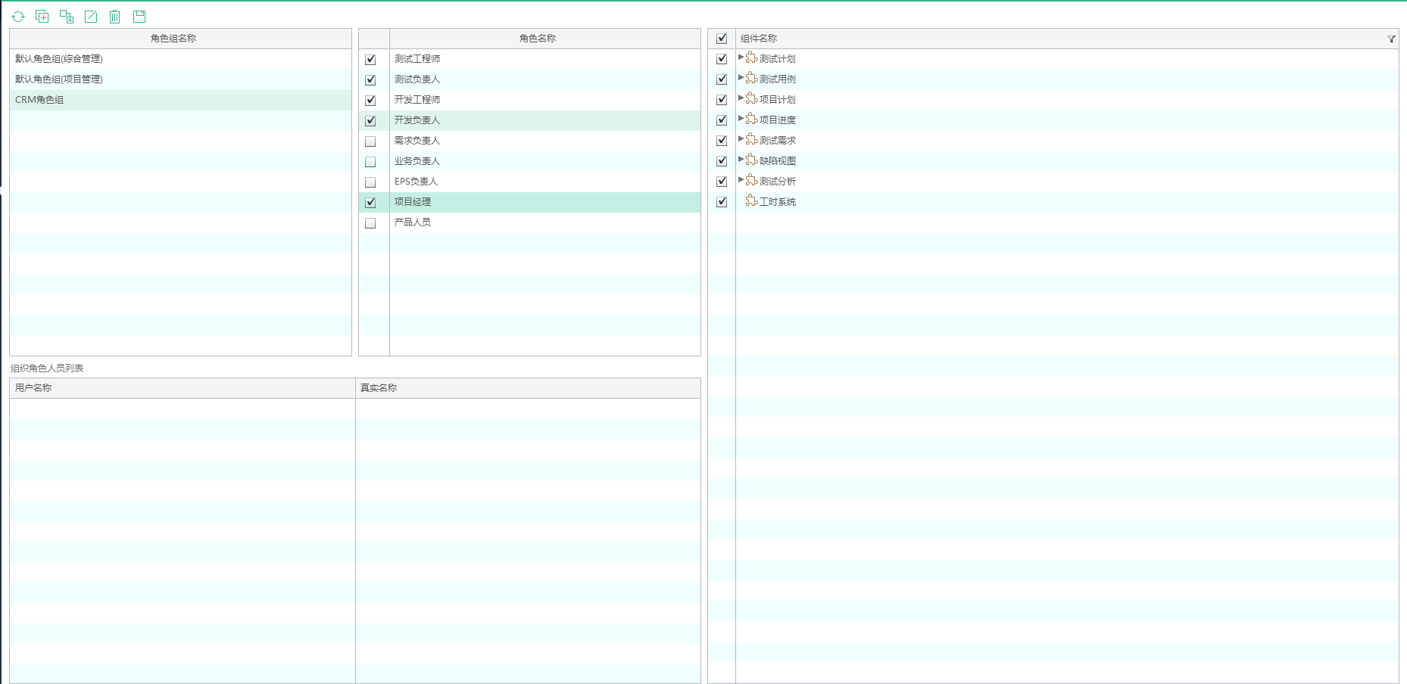Click the 产品人员 role name
Viewport: 1407px width, 684px height.
(x=413, y=222)
